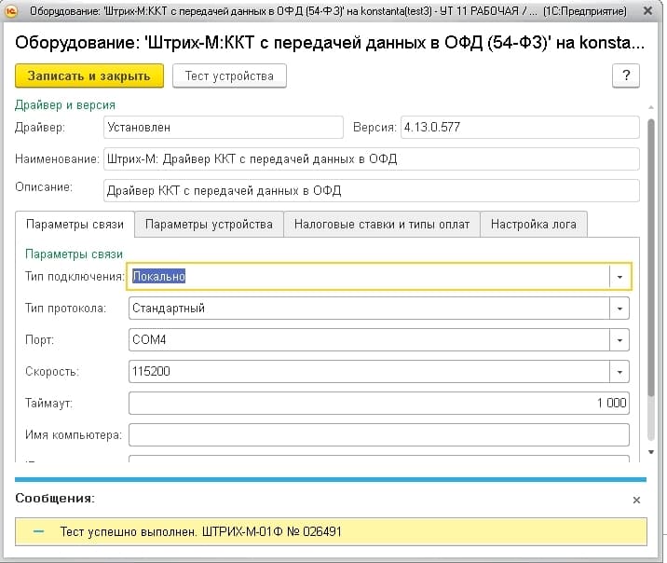Click the Таймаут field with 1 000
Image resolution: width=667 pixels, height=563 pixels.
tap(379, 403)
